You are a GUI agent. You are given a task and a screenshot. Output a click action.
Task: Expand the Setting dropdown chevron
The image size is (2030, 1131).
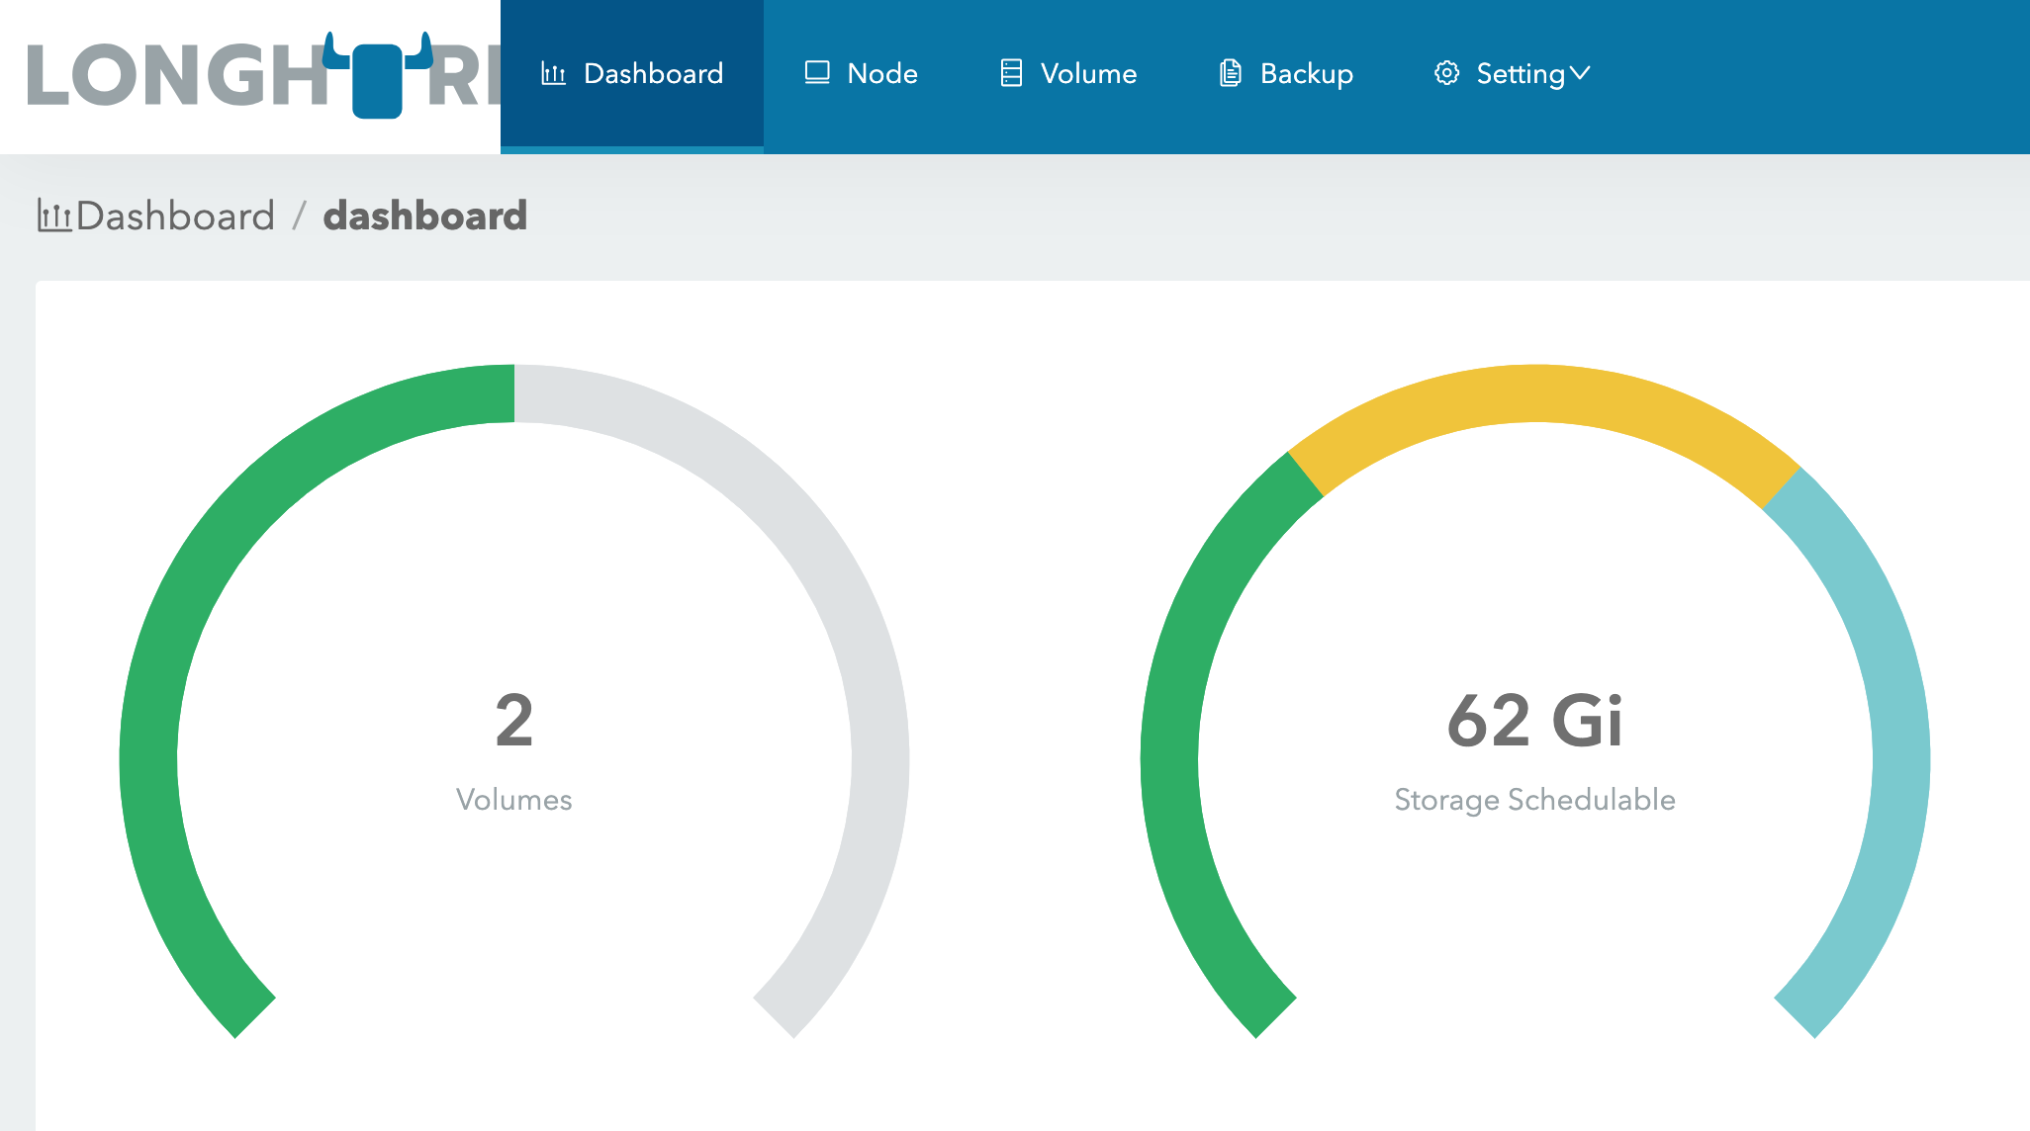click(x=1580, y=73)
